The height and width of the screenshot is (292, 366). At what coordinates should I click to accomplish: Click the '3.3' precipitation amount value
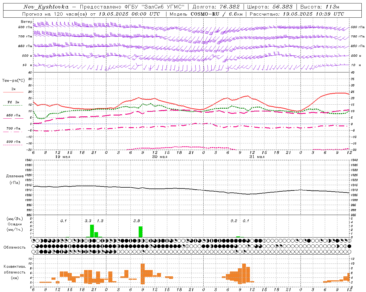[x=88, y=221]
